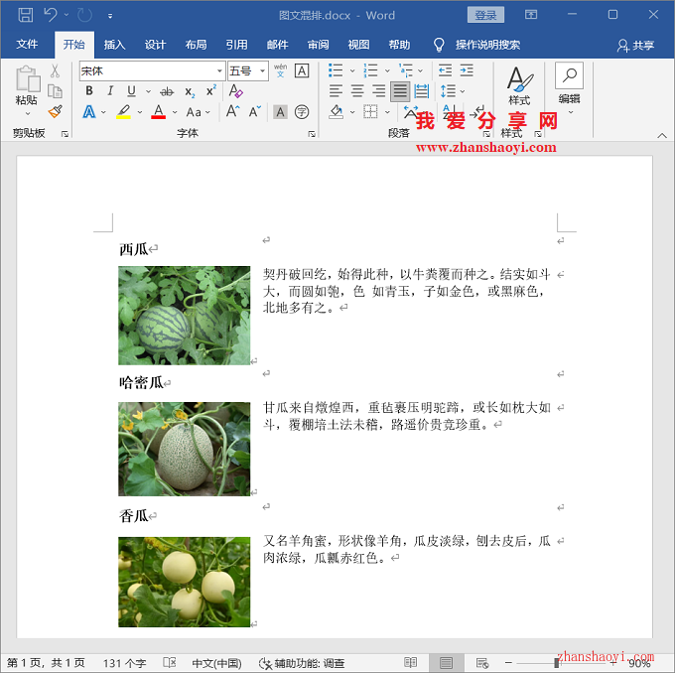Toggle superscript formatting
The image size is (675, 673).
coord(210,91)
